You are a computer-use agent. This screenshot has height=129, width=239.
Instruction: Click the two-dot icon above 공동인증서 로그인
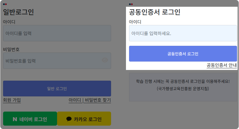click(x=131, y=4)
